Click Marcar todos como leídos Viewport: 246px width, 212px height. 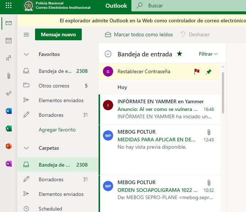[x=139, y=34]
